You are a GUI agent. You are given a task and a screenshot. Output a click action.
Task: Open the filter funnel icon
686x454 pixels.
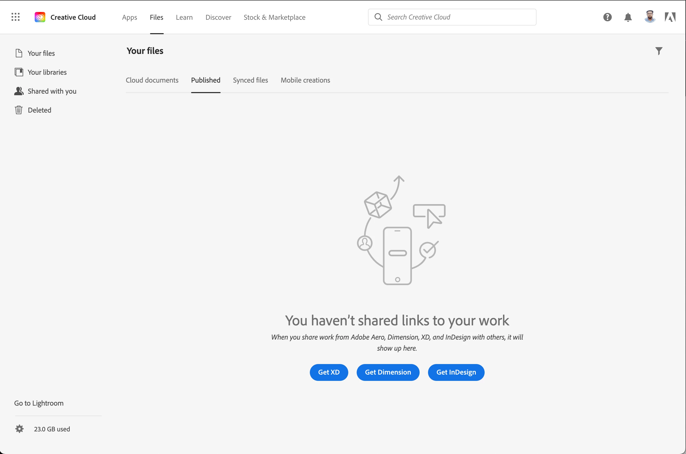[x=658, y=51]
